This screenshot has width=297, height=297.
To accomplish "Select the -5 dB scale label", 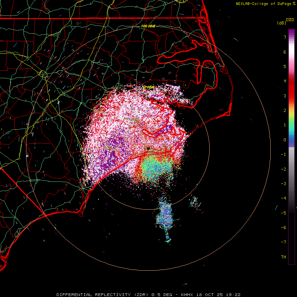I will coord(283,213).
